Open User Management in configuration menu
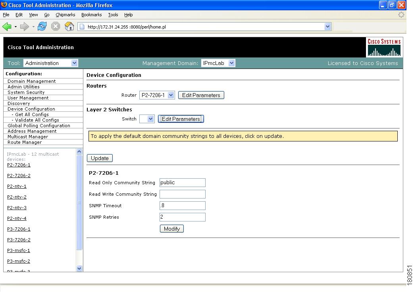This screenshot has width=414, height=294. pos(28,98)
